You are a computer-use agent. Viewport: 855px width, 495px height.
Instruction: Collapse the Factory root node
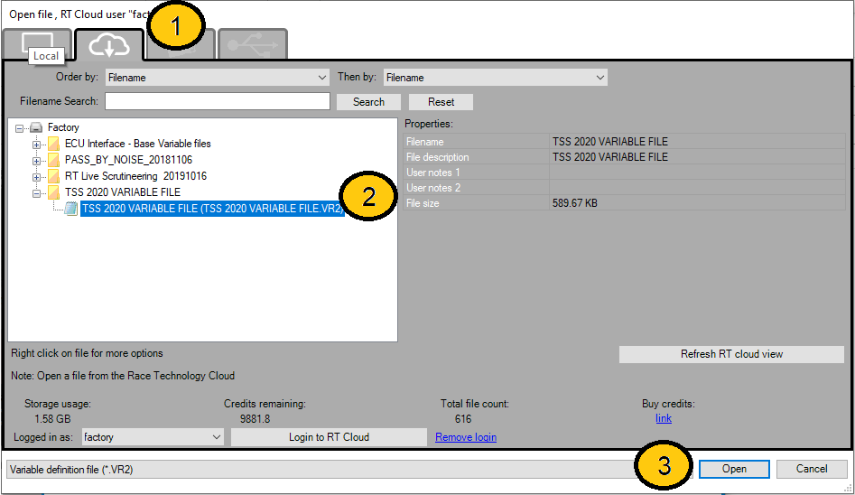tap(20, 127)
